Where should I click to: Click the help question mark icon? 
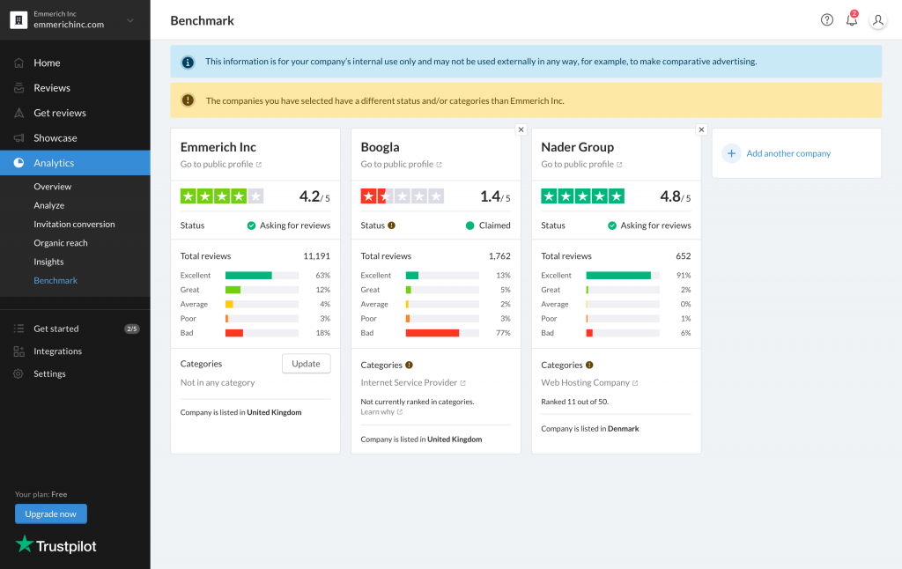pos(826,19)
